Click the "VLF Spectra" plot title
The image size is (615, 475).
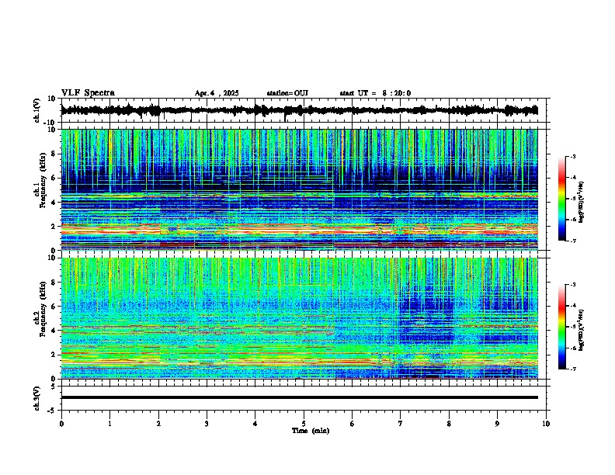pyautogui.click(x=88, y=93)
